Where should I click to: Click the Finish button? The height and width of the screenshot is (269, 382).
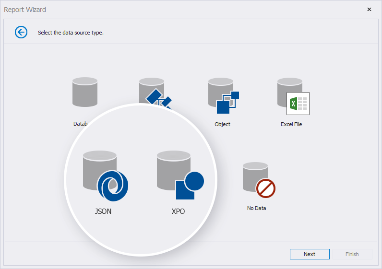352,254
